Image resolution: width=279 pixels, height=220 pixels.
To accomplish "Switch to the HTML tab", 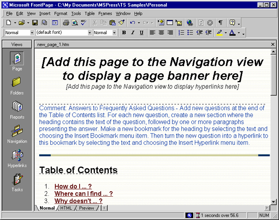I will 66,208.
